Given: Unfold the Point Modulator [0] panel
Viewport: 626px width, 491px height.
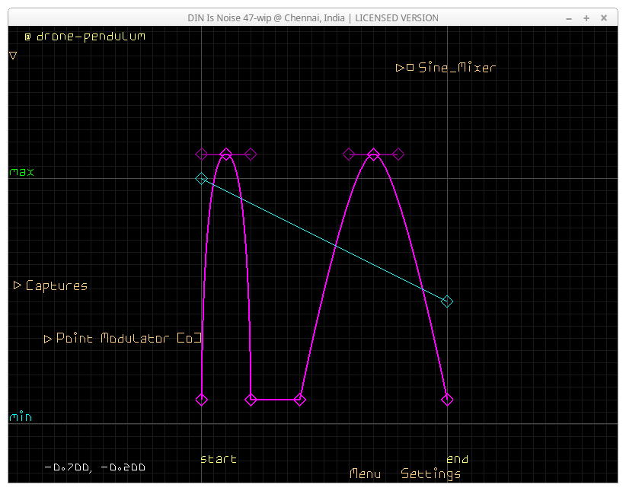Looking at the screenshot, I should 48,339.
